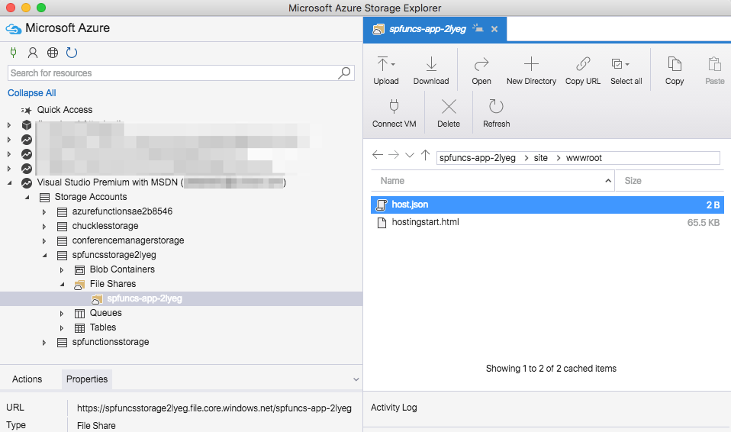
Task: Expand the spfunctionsstorage account
Action: [x=44, y=343]
